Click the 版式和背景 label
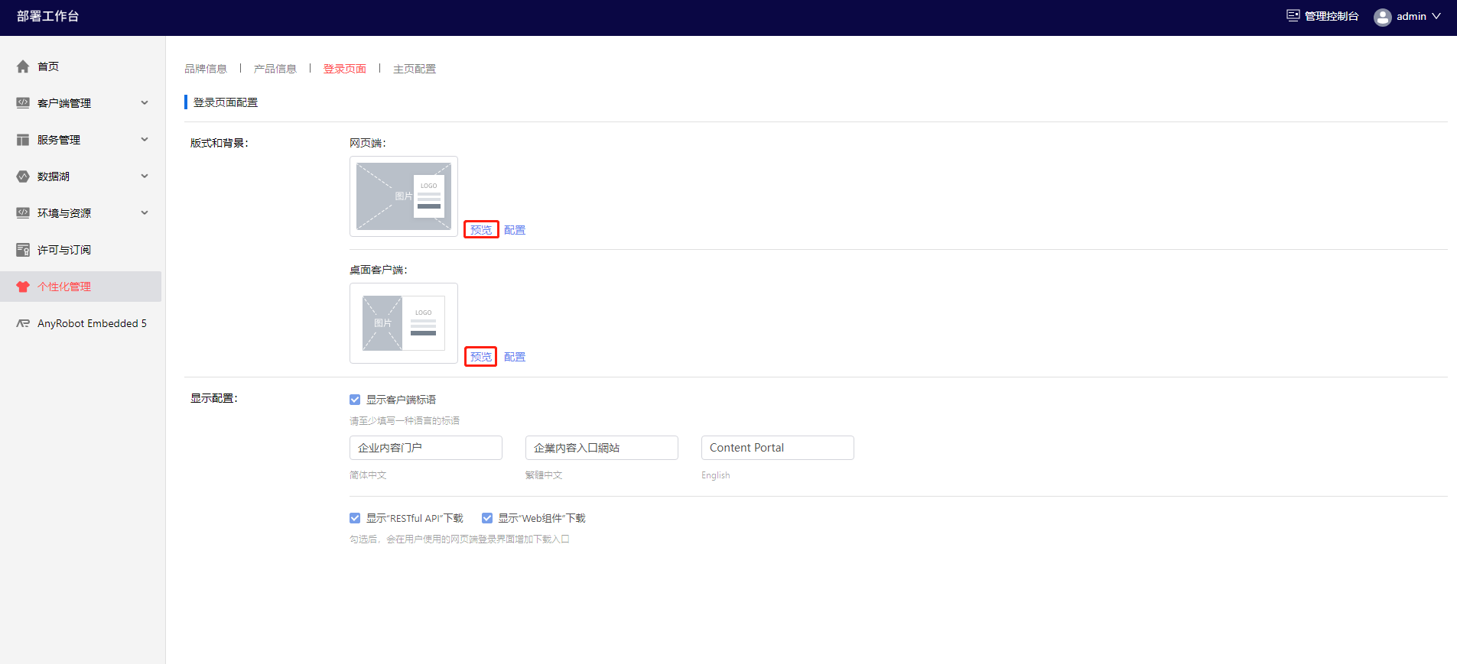Image resolution: width=1457 pixels, height=664 pixels. 220,143
